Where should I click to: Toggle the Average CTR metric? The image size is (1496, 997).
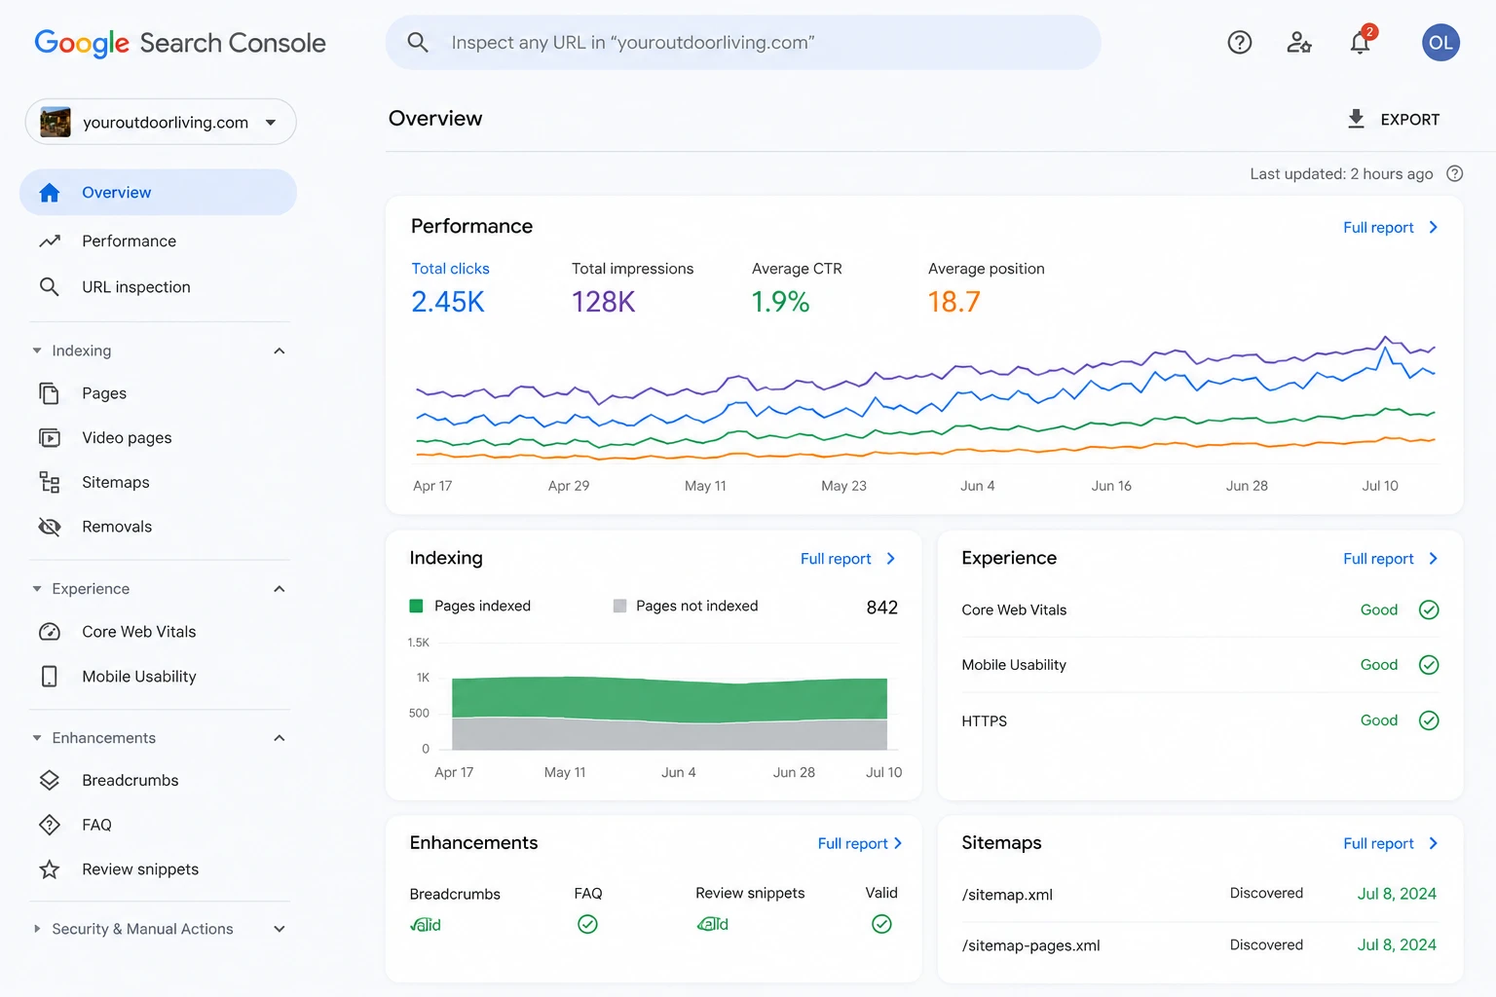coord(797,287)
